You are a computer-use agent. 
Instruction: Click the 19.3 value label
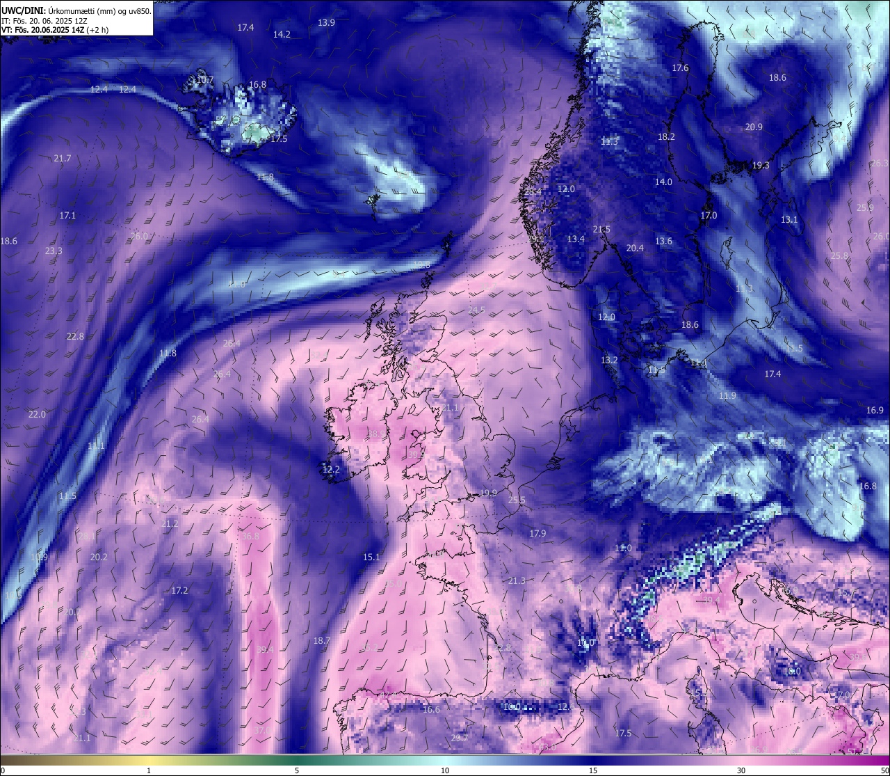pyautogui.click(x=761, y=166)
